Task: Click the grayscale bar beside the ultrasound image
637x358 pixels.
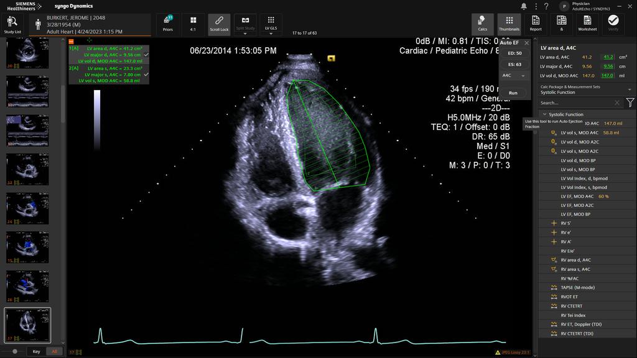Action: pos(97,118)
